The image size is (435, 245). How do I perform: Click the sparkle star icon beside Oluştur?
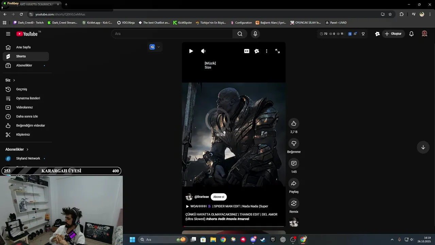377,34
